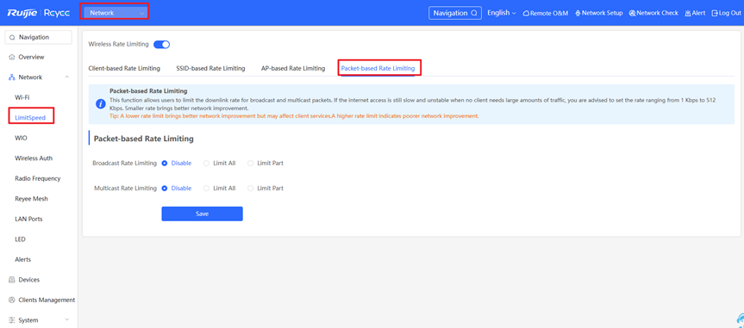Select Limit Part for Broadcast Rate Limiting
The width and height of the screenshot is (744, 328).
251,163
